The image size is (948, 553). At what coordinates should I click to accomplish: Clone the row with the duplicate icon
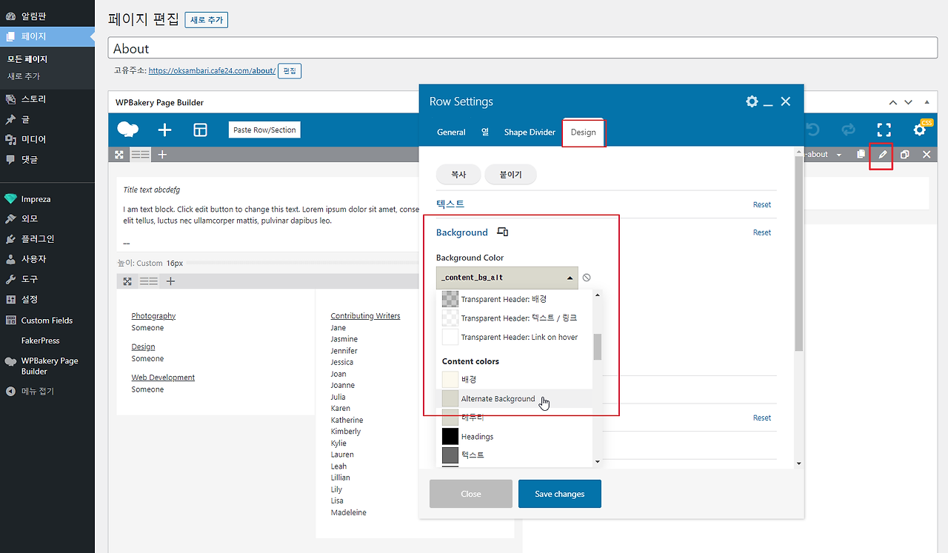tap(904, 155)
